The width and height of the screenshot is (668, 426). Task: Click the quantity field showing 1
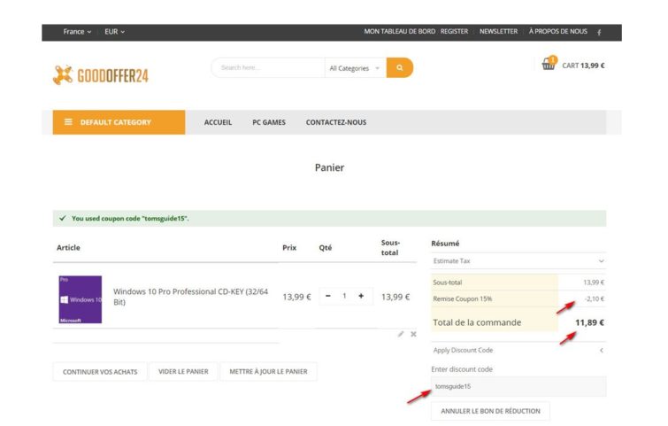344,296
